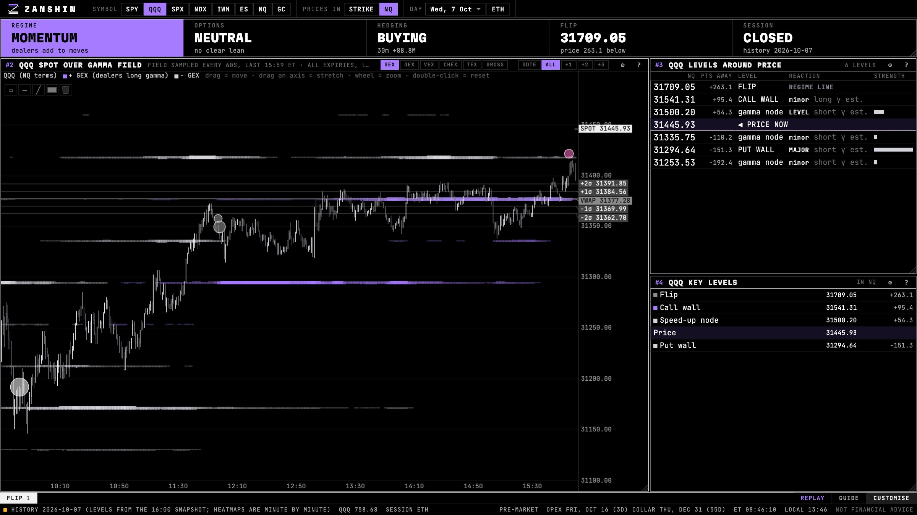917x515 pixels.
Task: Delete drawings with the trash bin icon
Action: [66, 90]
